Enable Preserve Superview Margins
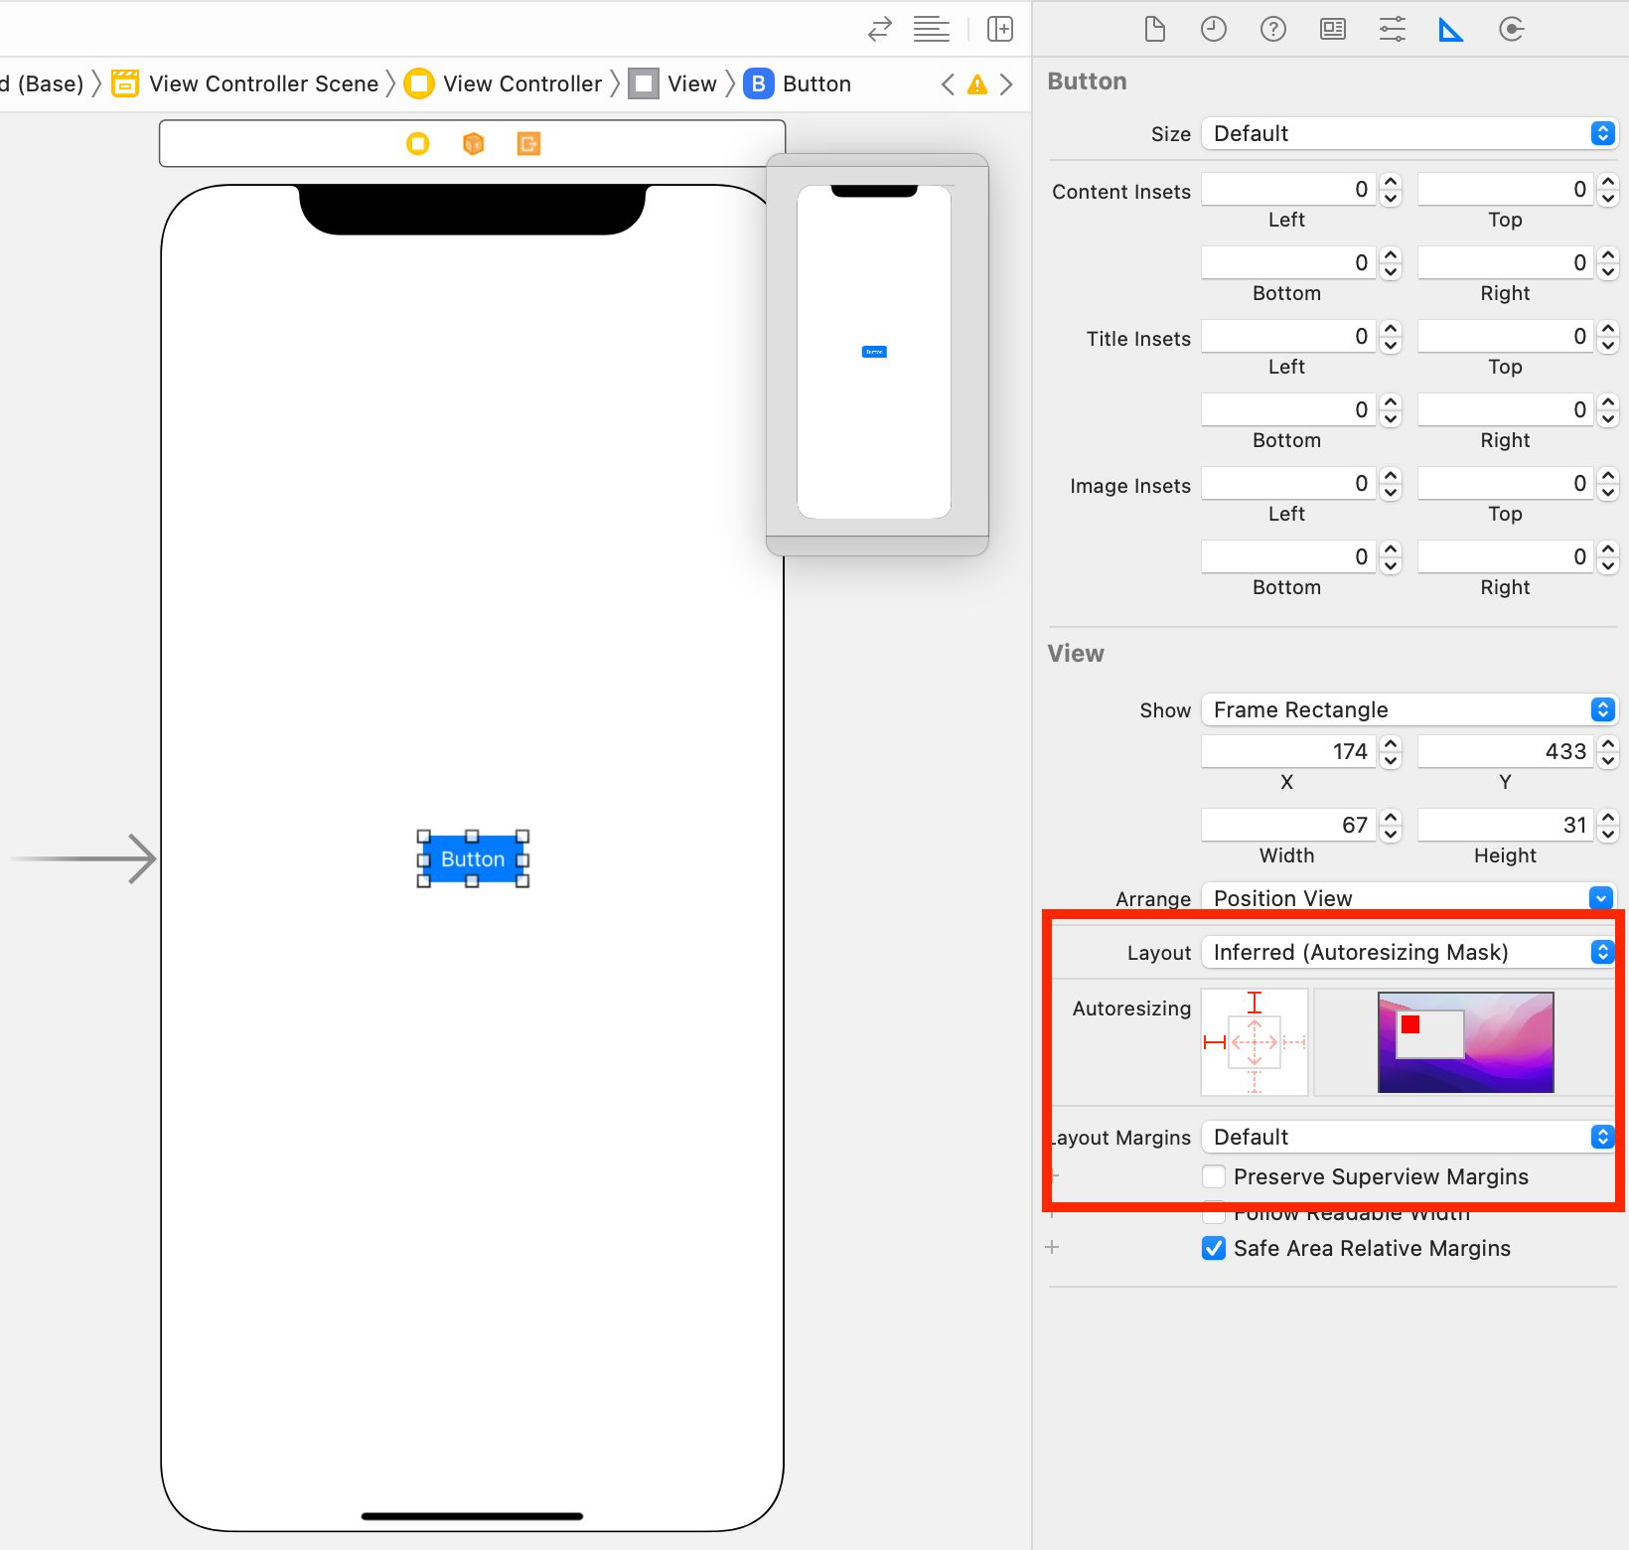Screen dimensions: 1629x1550 point(1213,1176)
